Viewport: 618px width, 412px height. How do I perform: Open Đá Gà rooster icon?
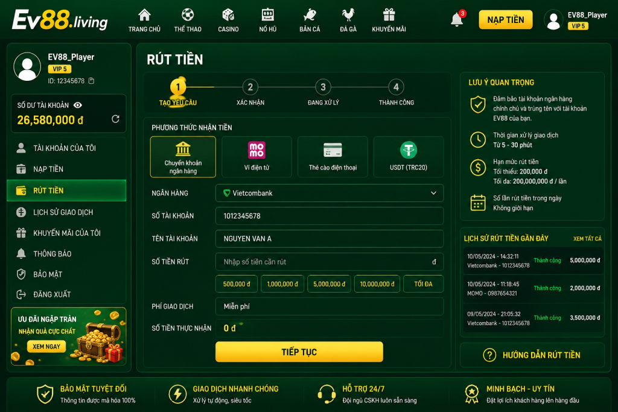[348, 15]
